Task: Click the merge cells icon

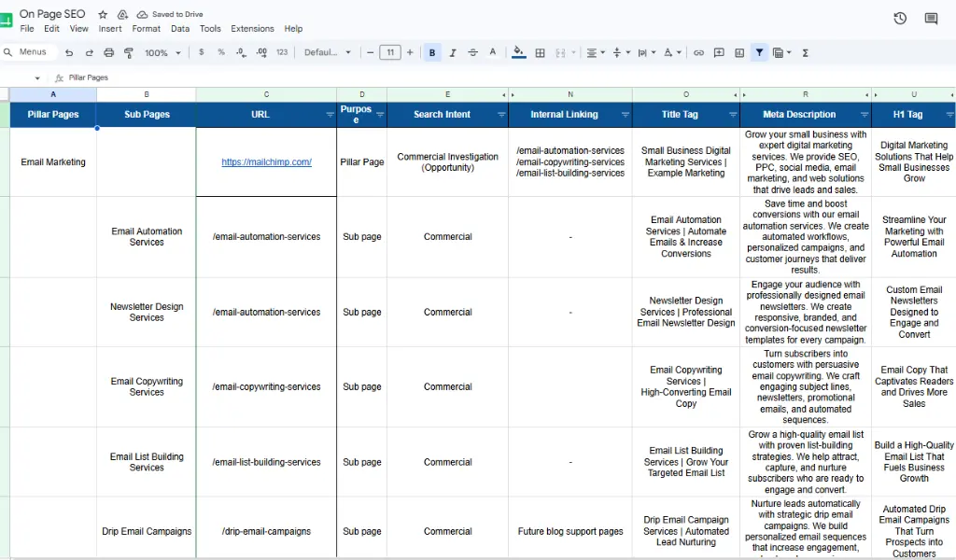Action: coord(560,53)
